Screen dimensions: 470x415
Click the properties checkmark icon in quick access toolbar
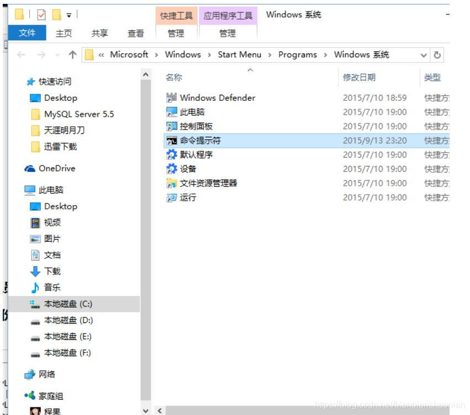pos(41,14)
